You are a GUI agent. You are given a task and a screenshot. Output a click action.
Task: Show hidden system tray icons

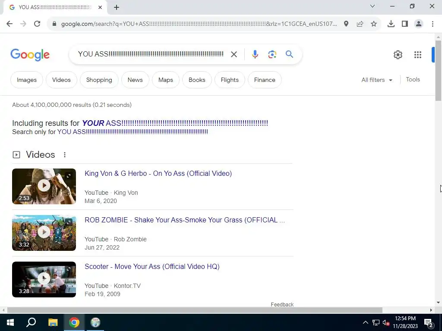tap(365, 322)
